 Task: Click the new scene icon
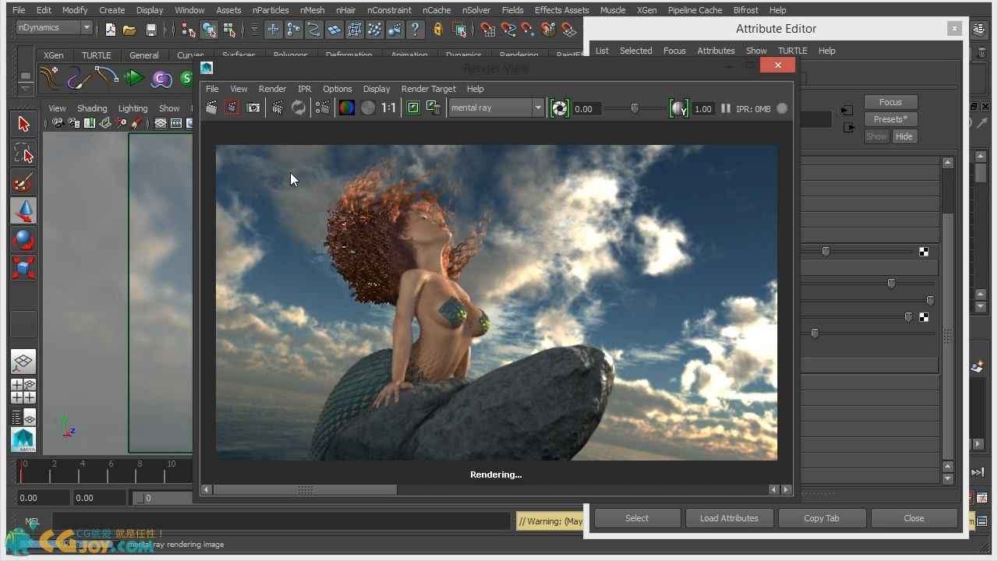point(110,30)
